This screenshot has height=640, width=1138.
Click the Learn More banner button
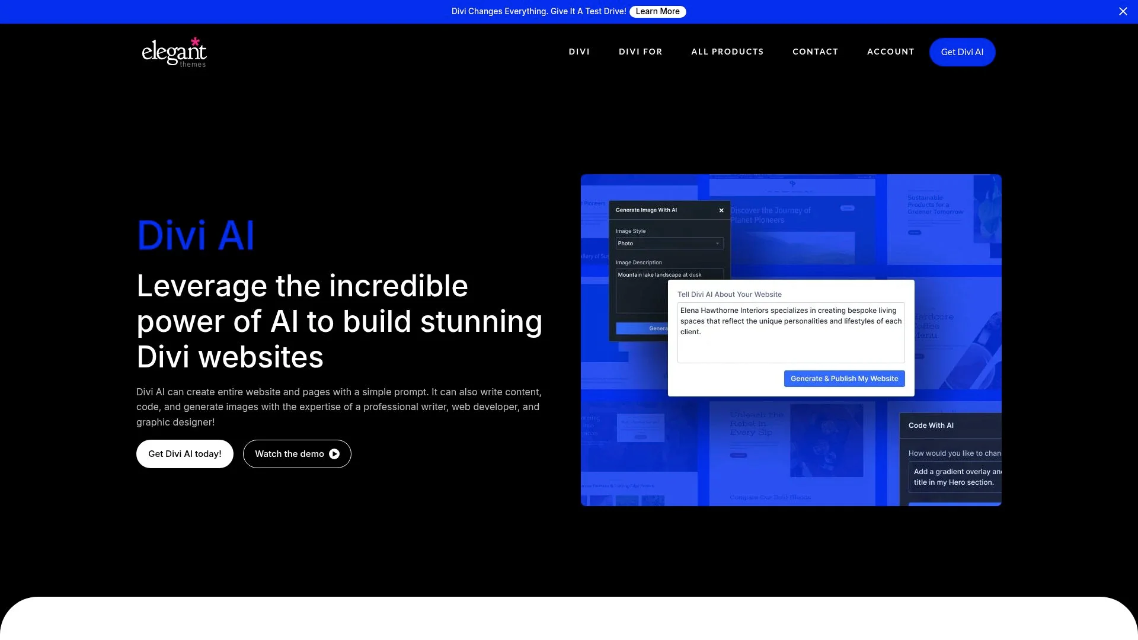[x=657, y=11]
